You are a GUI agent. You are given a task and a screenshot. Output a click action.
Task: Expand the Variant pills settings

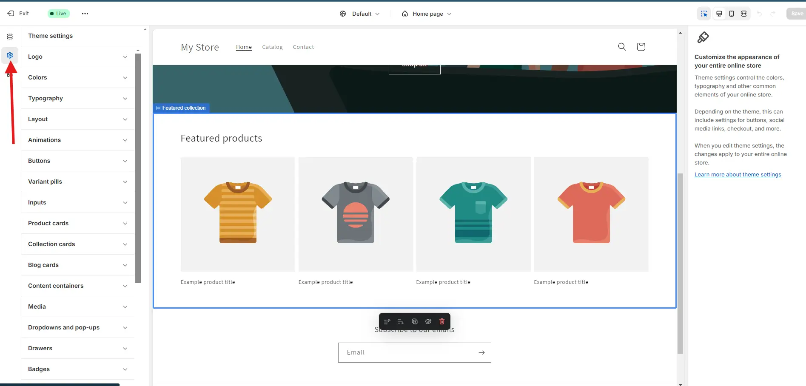78,182
